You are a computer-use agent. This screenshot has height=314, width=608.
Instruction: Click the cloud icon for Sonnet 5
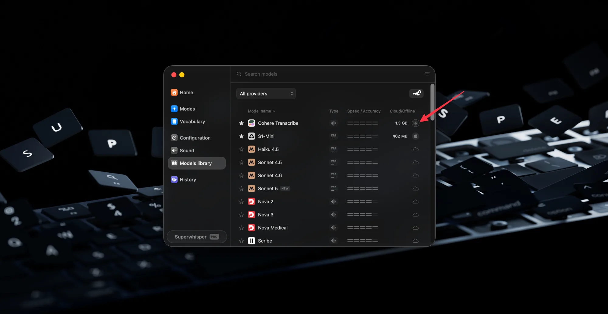(415, 188)
